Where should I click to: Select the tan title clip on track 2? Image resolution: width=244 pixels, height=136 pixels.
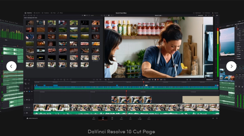coord(201,100)
